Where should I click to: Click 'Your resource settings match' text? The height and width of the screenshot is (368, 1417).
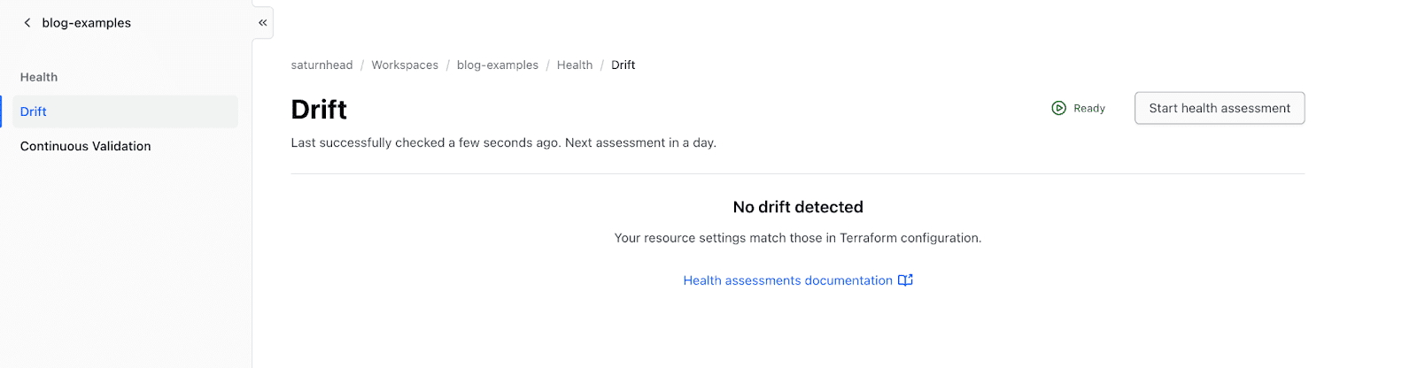tap(798, 238)
